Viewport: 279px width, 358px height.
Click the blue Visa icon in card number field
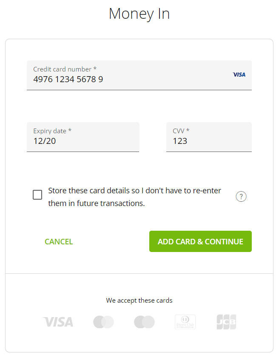pos(239,74)
